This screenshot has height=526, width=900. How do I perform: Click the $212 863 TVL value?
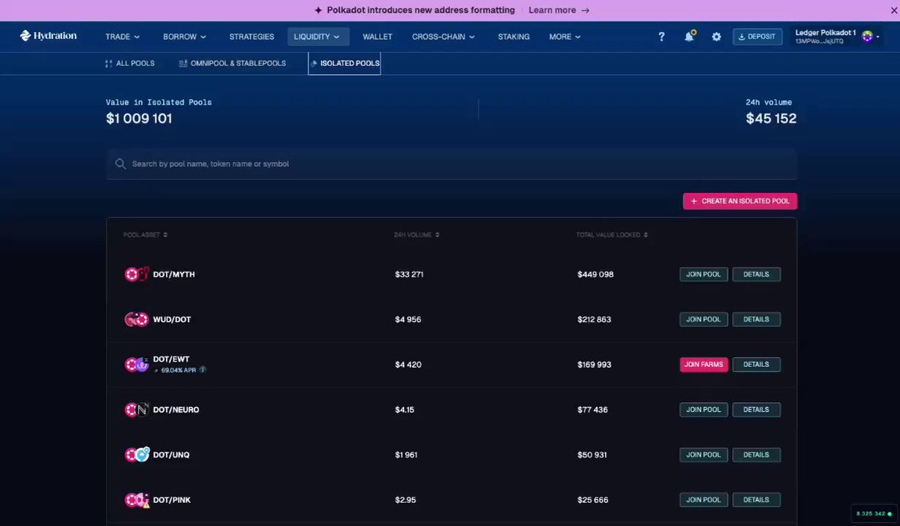pos(594,320)
